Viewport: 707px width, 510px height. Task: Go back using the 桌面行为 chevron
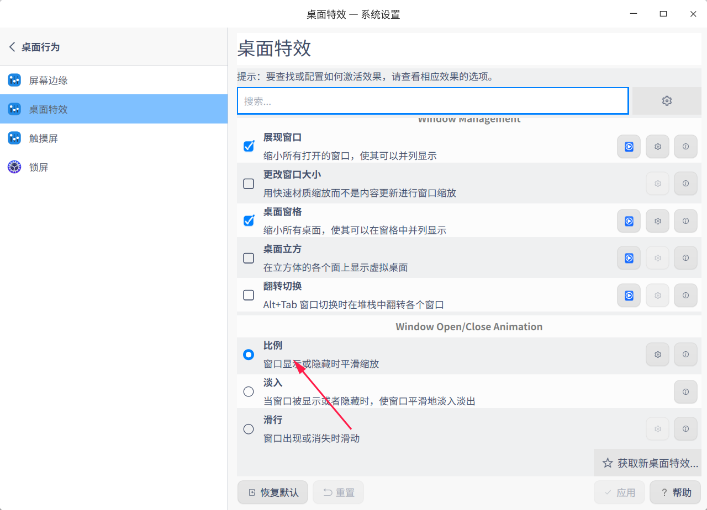(x=12, y=47)
